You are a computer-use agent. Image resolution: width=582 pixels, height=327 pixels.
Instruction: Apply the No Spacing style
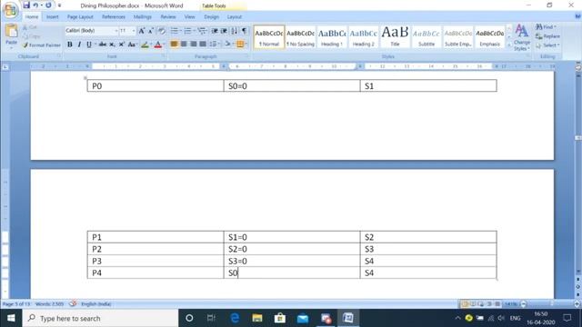pos(300,36)
